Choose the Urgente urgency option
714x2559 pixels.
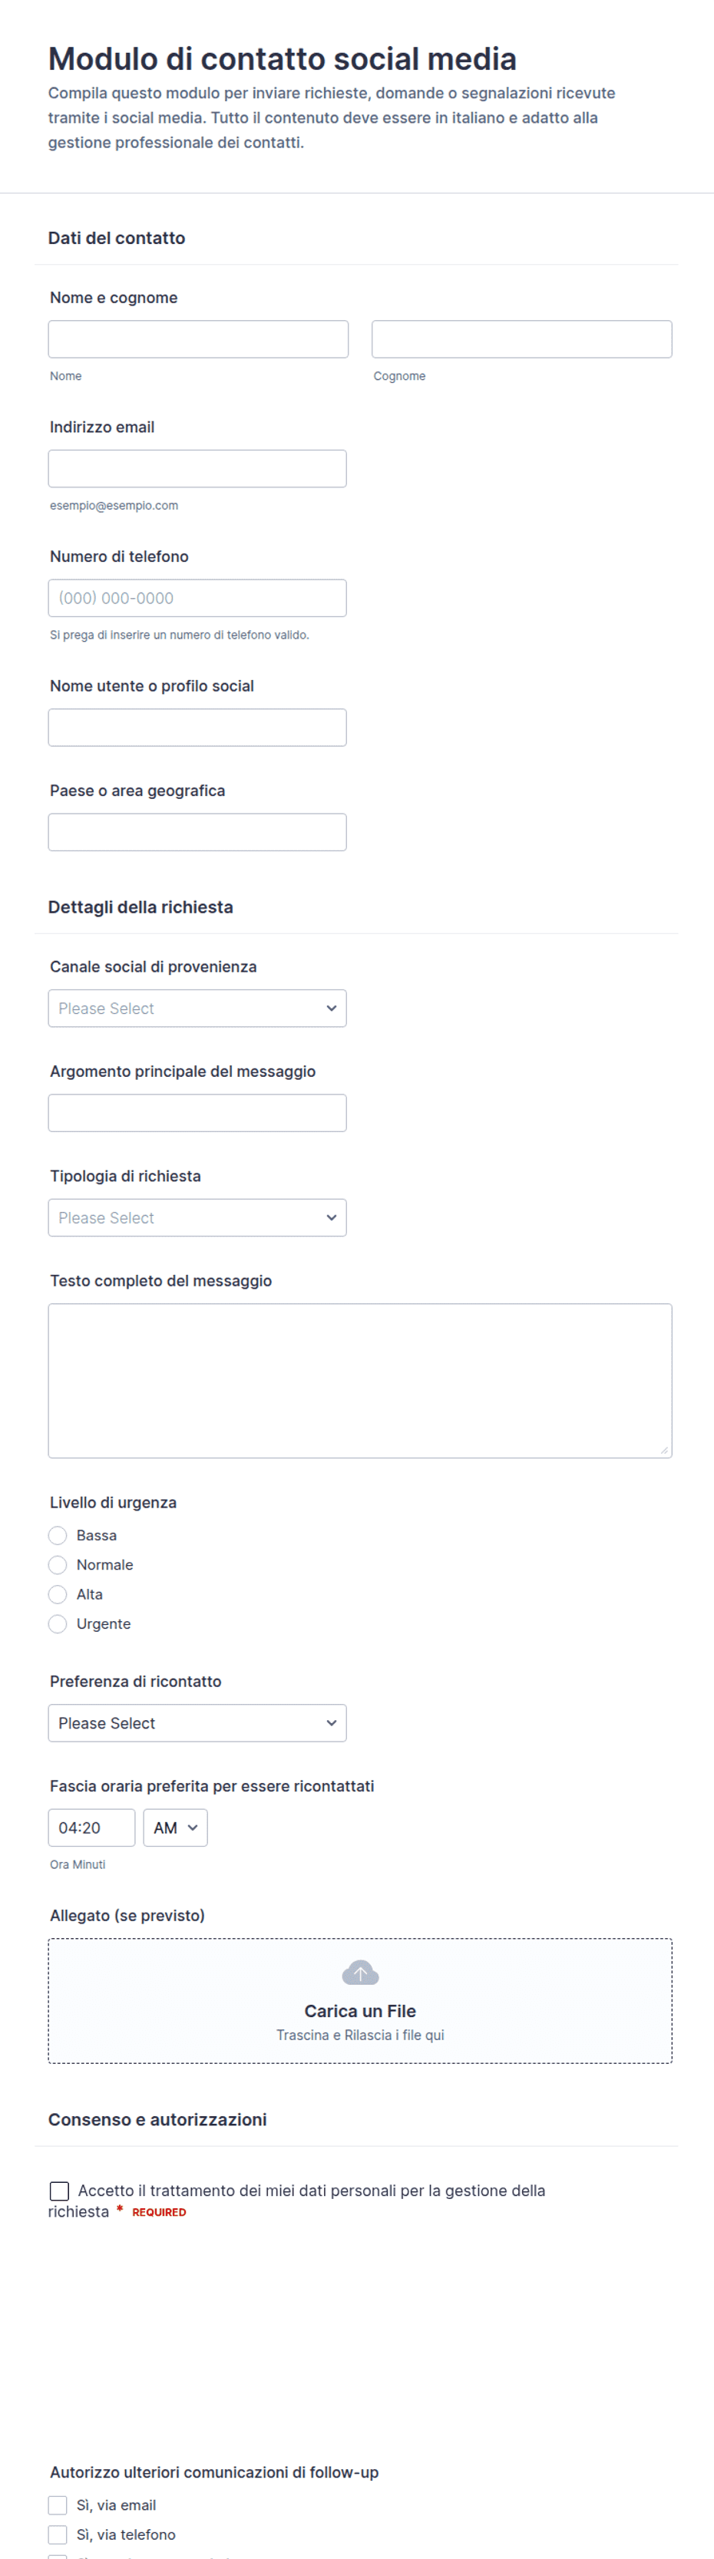coord(58,1623)
